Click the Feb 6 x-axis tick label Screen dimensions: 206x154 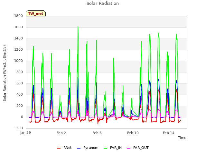97,133
